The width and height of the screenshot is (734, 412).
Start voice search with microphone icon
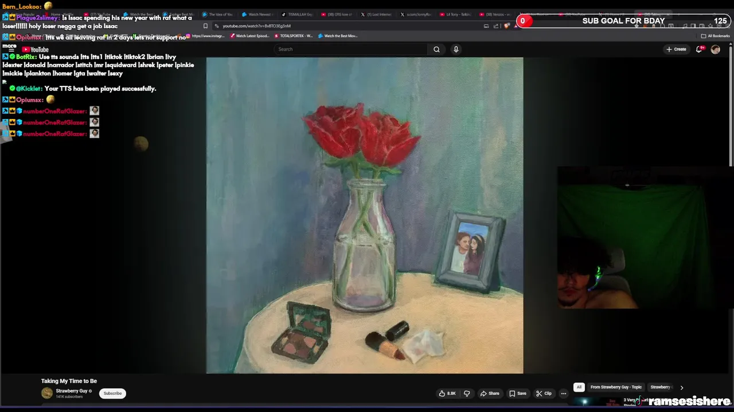[x=456, y=49]
